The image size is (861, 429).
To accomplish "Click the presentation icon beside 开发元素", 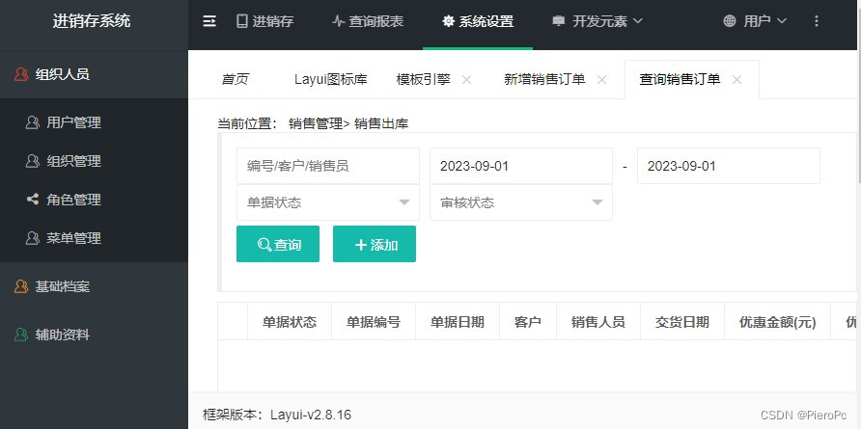I will tap(559, 21).
